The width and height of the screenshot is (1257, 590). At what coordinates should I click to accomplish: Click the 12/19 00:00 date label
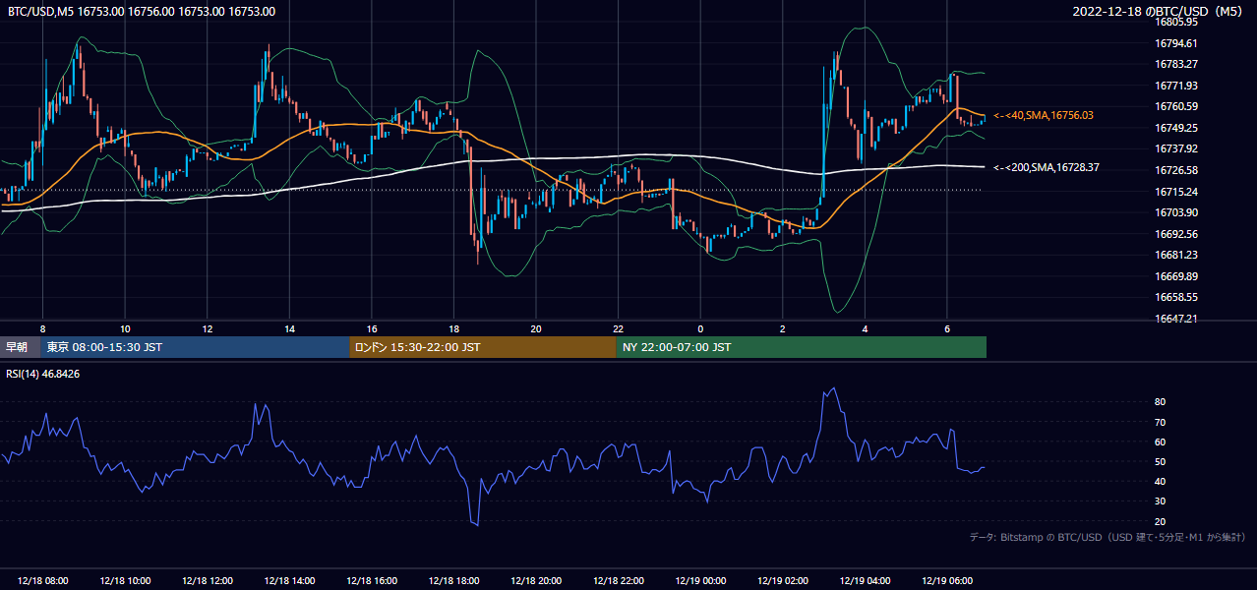[x=700, y=580]
